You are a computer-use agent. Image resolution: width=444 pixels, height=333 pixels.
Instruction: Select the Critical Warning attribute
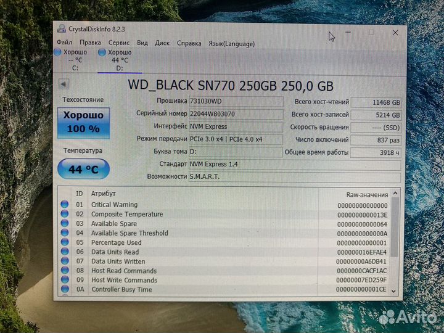(x=115, y=205)
